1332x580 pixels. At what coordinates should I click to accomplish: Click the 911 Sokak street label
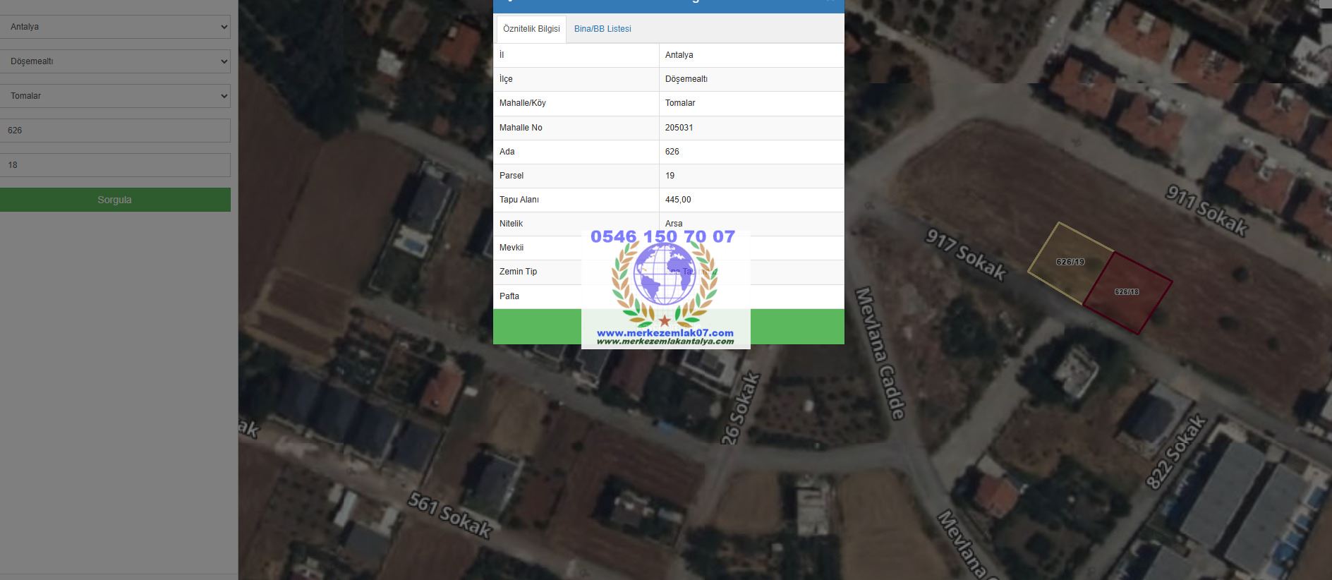point(1206,210)
